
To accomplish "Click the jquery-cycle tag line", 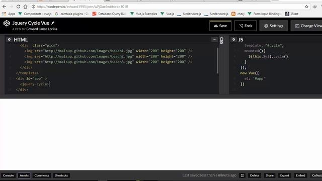I will tap(35, 84).
